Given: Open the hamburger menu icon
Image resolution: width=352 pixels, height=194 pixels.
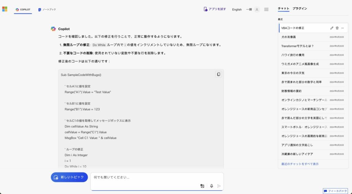Looking at the screenshot, I should coord(266,9).
